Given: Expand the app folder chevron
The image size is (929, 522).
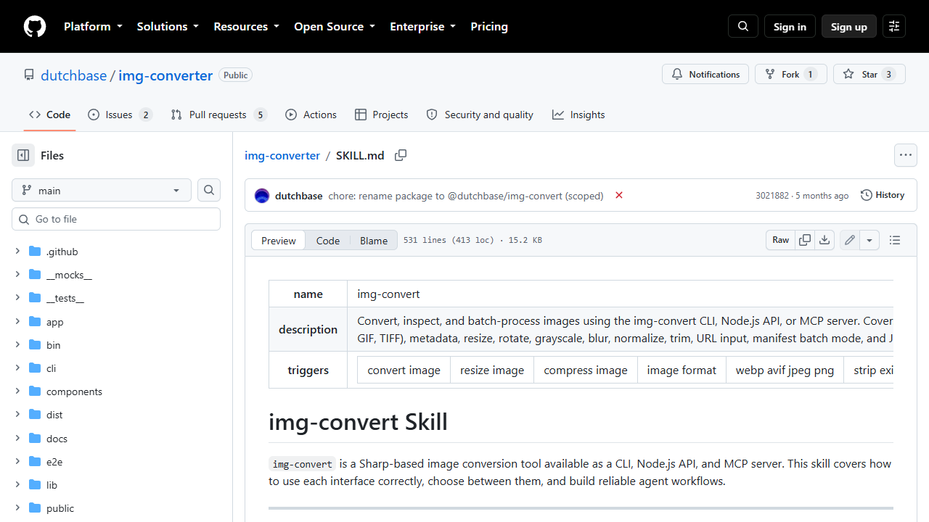Looking at the screenshot, I should coord(18,321).
